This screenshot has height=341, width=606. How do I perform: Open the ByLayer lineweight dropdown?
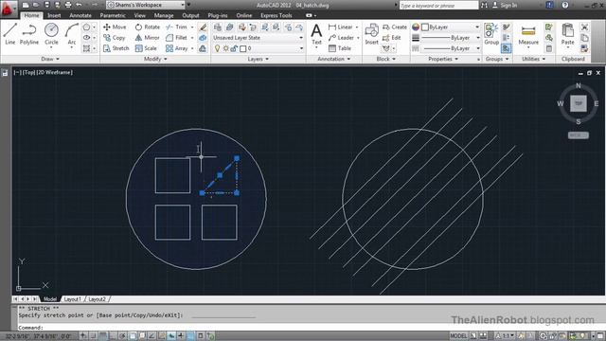click(451, 38)
